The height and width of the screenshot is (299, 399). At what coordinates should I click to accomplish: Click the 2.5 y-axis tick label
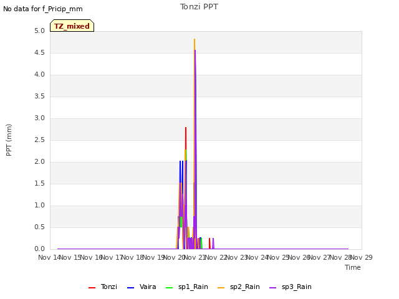pos(39,140)
